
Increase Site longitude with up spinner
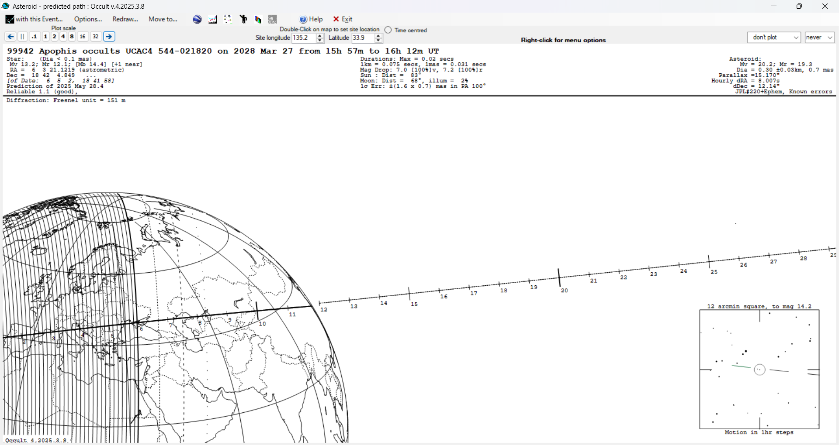[x=320, y=36]
